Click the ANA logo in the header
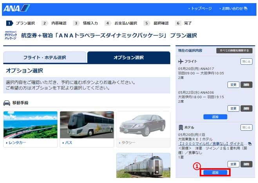Image resolution: width=258 pixels, height=183 pixels. pyautogui.click(x=16, y=8)
